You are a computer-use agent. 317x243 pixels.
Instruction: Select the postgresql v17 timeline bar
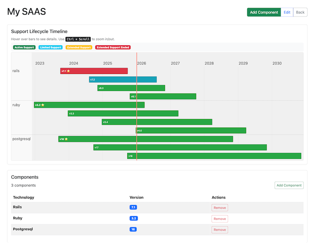tap(180, 147)
